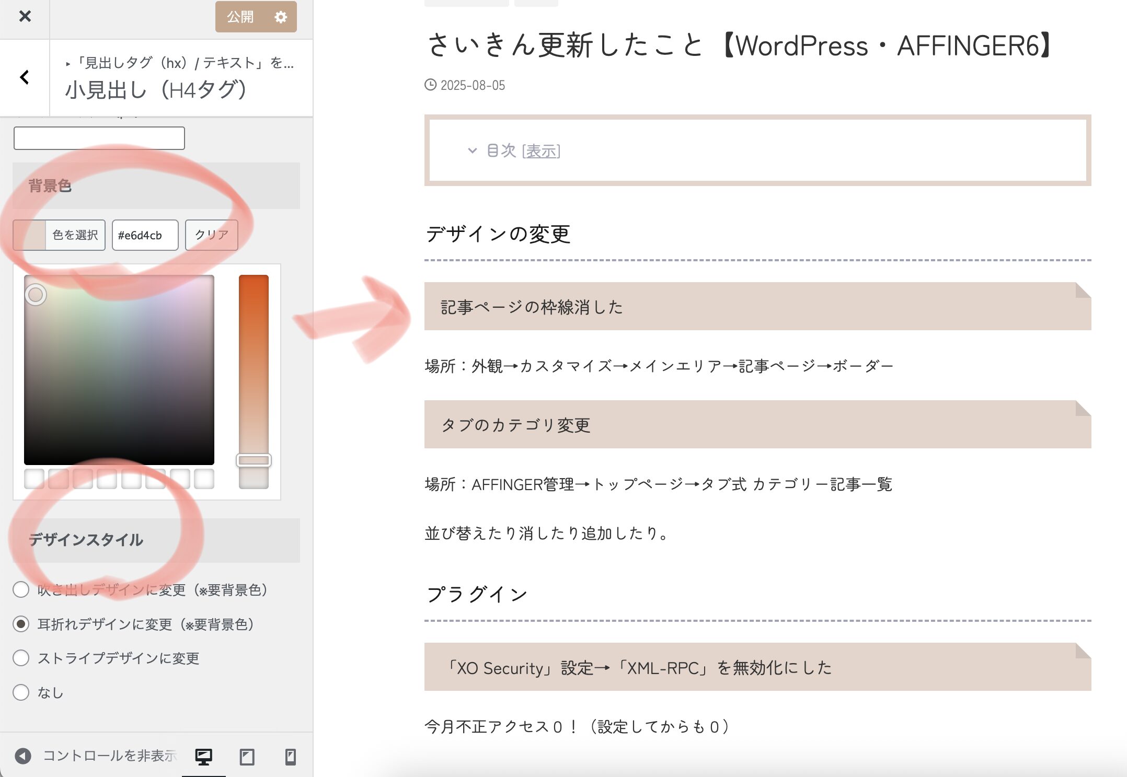The width and height of the screenshot is (1127, 777).
Task: Click the slider handle on the color strip
Action: [254, 460]
